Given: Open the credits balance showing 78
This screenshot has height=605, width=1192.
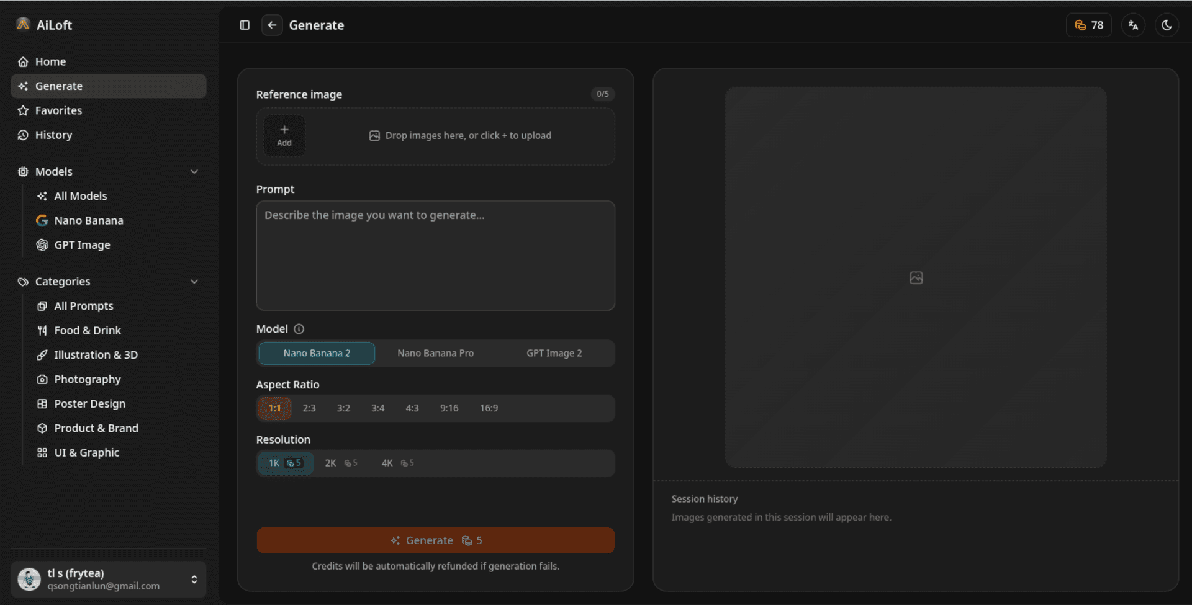Looking at the screenshot, I should click(x=1089, y=25).
